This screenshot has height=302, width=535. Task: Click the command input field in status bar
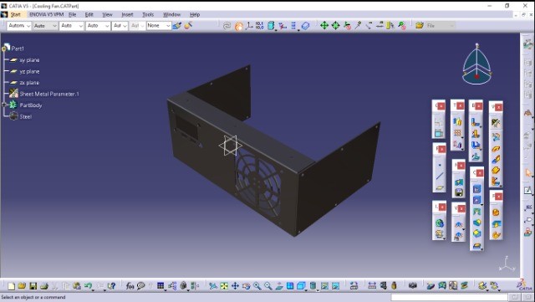451,297
